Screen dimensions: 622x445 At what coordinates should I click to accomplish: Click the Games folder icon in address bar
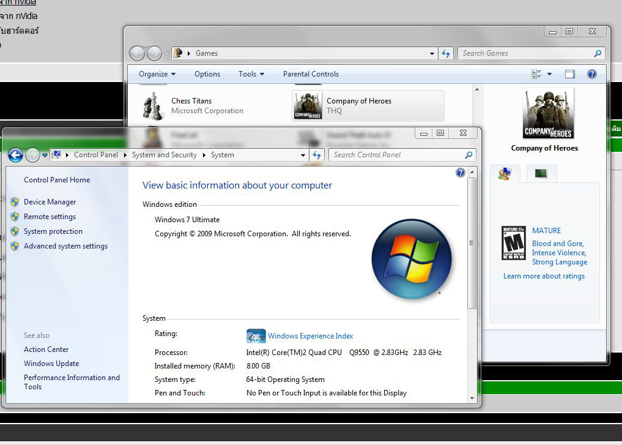178,53
